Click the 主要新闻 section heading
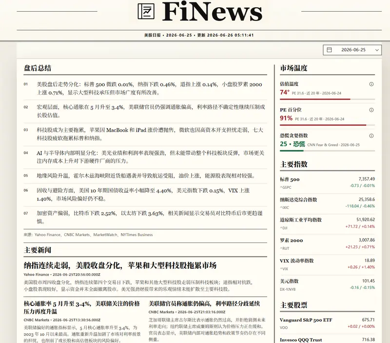The width and height of the screenshot is (390, 343). 38,250
